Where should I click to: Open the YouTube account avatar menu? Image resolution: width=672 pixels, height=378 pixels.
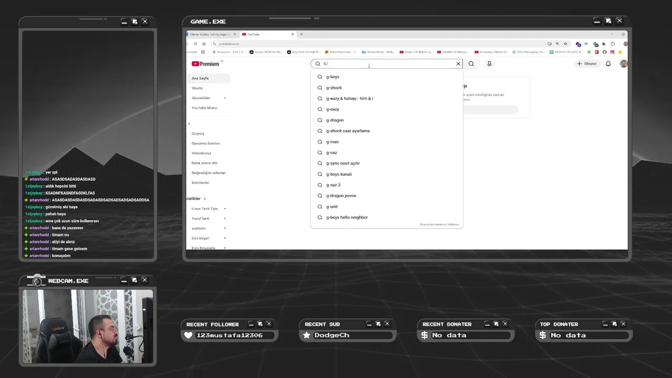tap(624, 64)
